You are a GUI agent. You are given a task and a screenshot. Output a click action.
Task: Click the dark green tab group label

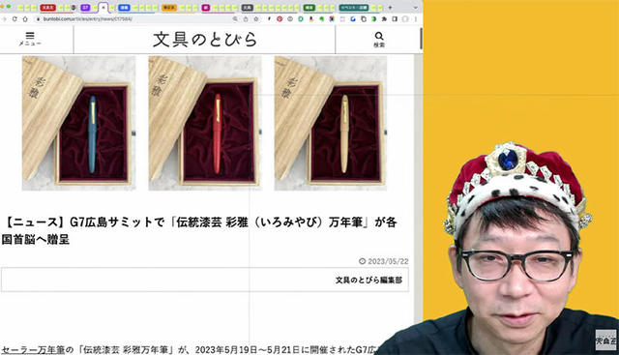309,8
